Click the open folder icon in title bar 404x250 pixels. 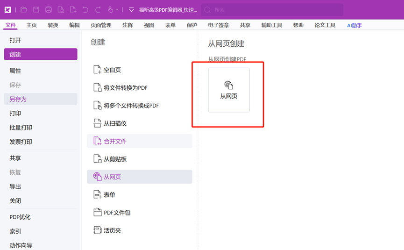tap(24, 10)
